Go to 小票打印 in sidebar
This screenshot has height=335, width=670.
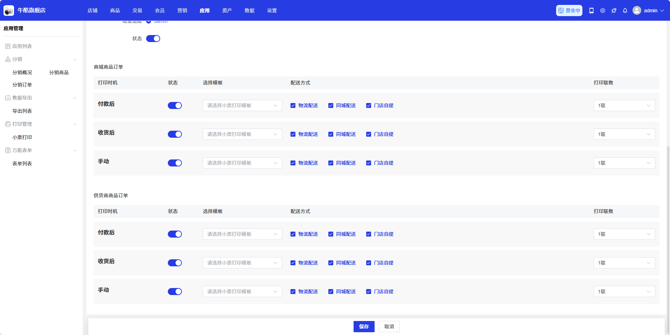[x=22, y=137]
